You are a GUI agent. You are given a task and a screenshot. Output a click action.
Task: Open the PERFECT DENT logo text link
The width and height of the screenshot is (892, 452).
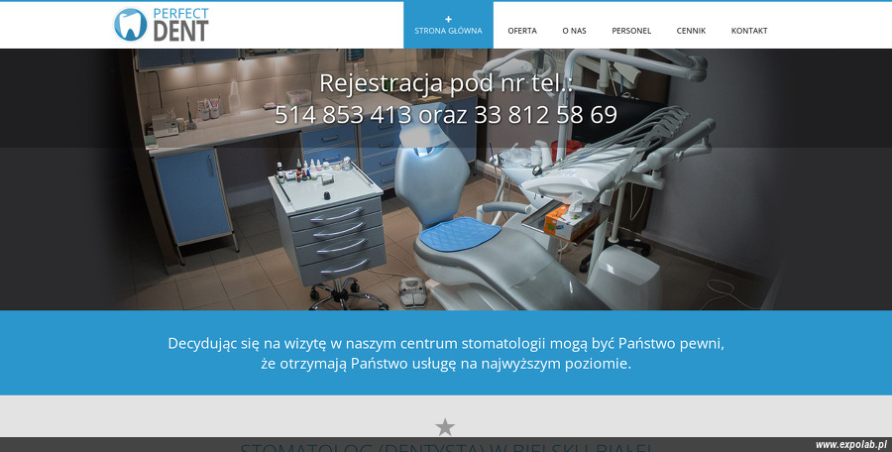(x=181, y=25)
